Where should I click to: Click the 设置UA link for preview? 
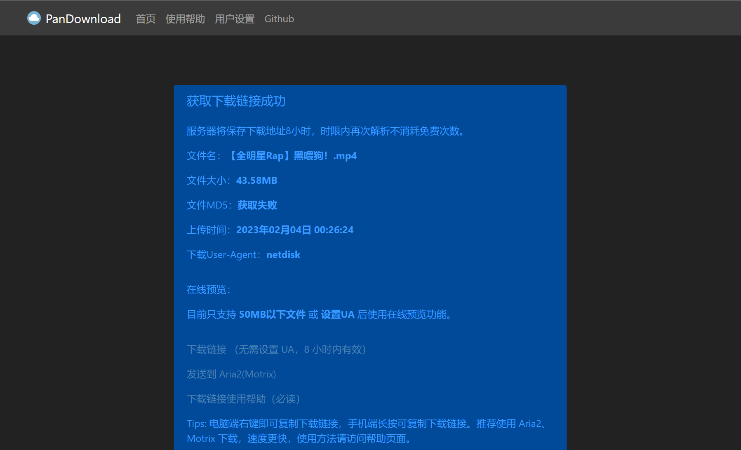click(338, 314)
